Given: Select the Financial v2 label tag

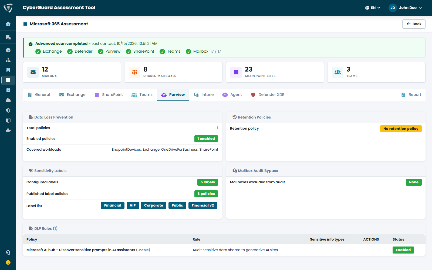Looking at the screenshot, I should pyautogui.click(x=202, y=205).
